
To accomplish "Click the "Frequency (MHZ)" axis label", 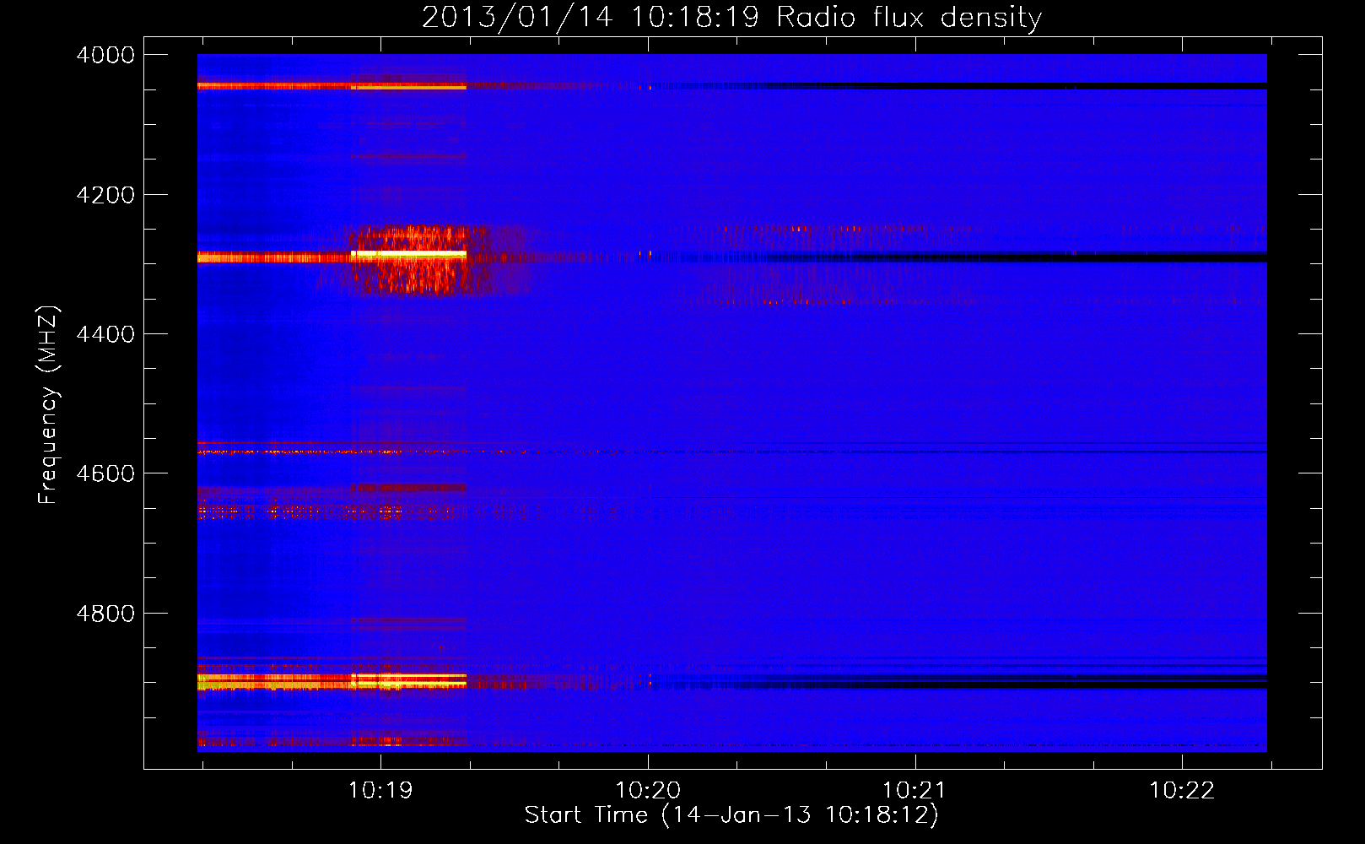I will (x=48, y=405).
